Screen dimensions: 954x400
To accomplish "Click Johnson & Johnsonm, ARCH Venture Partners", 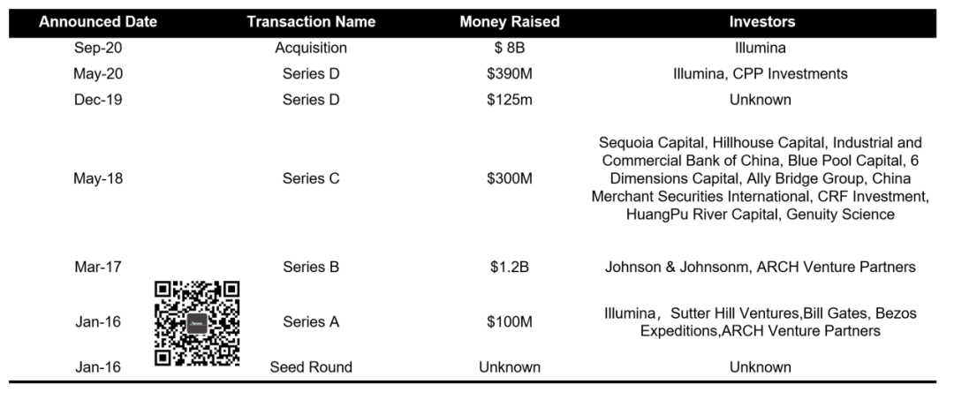I will pyautogui.click(x=761, y=267).
